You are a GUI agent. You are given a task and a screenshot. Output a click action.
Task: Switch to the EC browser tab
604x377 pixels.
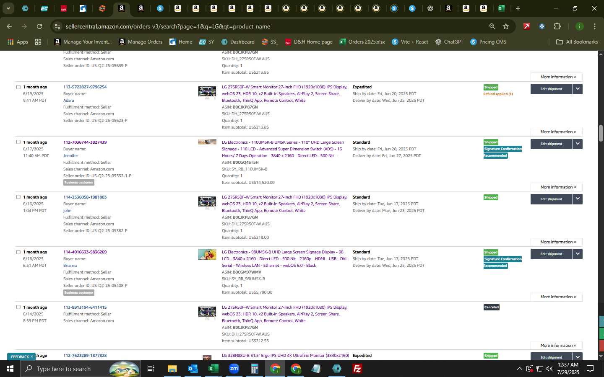click(x=44, y=8)
